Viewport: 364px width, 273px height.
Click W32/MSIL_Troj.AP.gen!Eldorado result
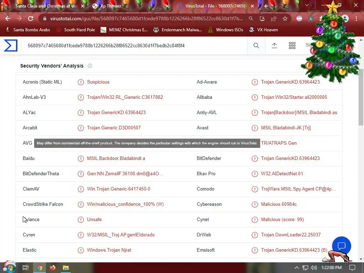121,235
